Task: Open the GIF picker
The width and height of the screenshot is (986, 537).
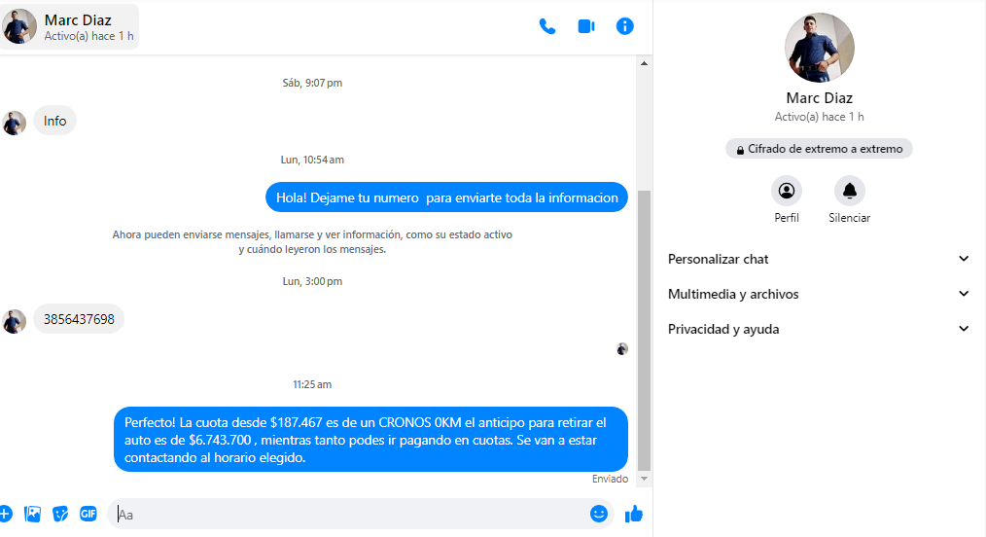Action: 88,514
